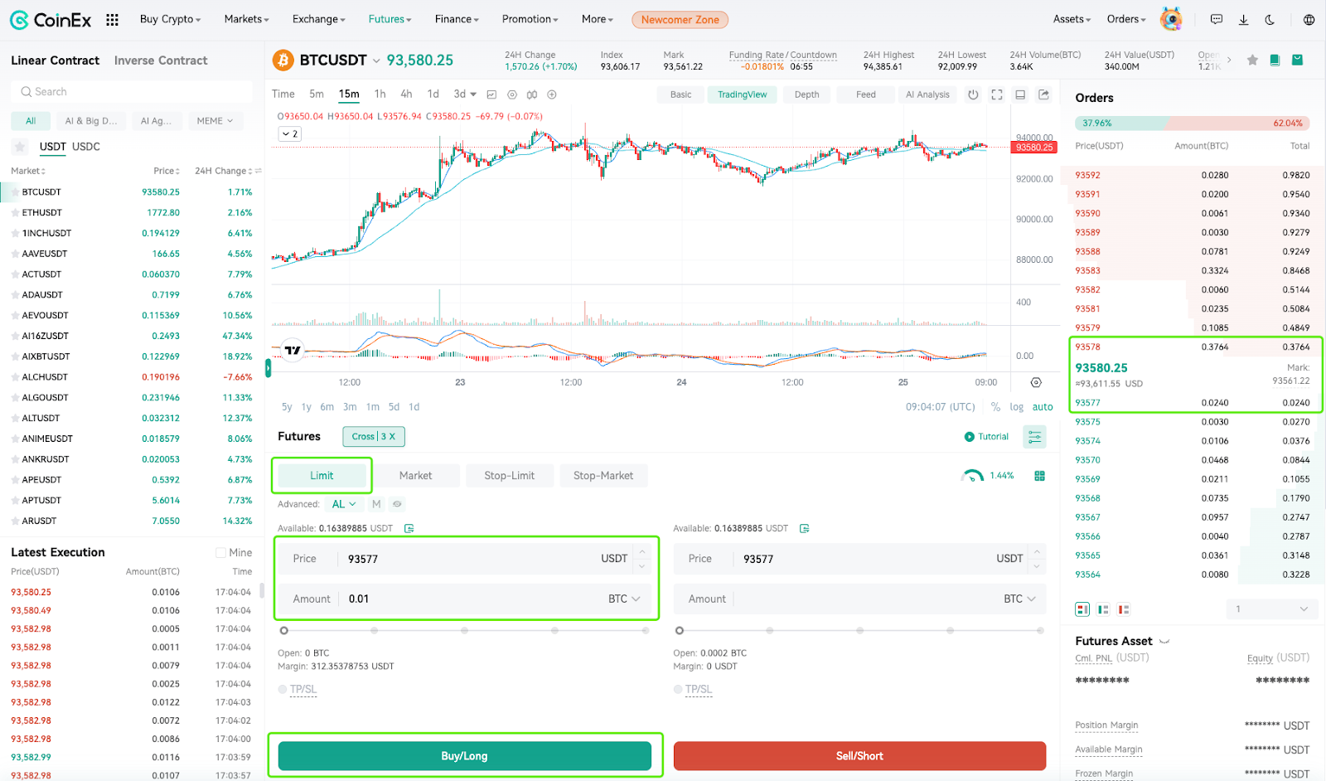This screenshot has width=1326, height=781.
Task: Click Buy side amount percentage slider handle
Action: pos(283,631)
